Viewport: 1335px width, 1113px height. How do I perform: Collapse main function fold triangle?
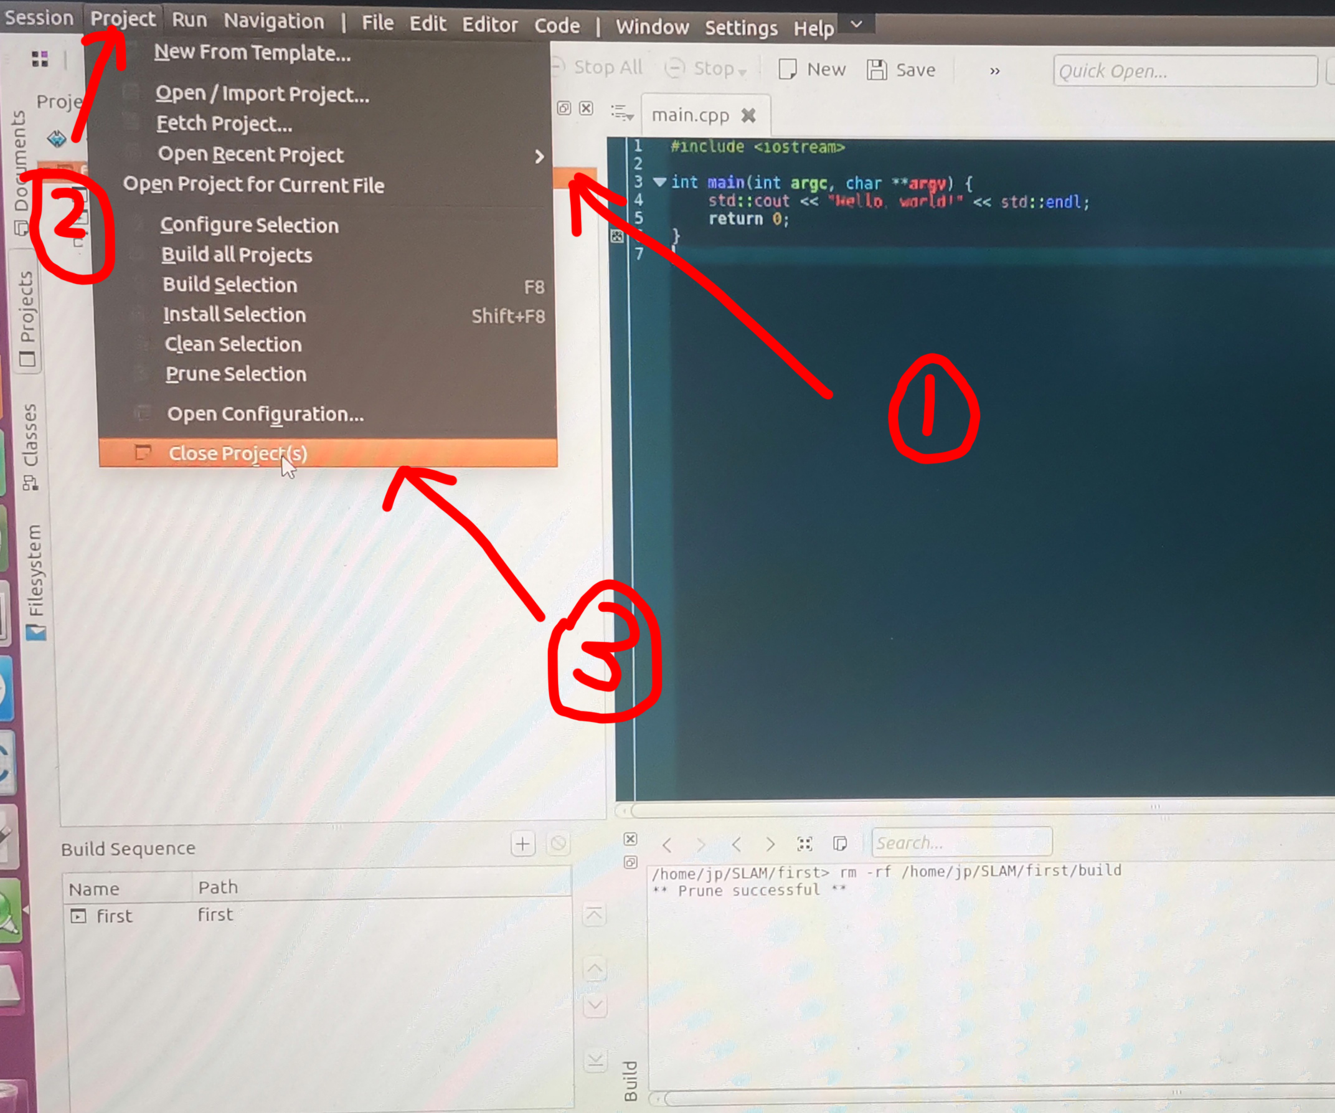pos(660,182)
